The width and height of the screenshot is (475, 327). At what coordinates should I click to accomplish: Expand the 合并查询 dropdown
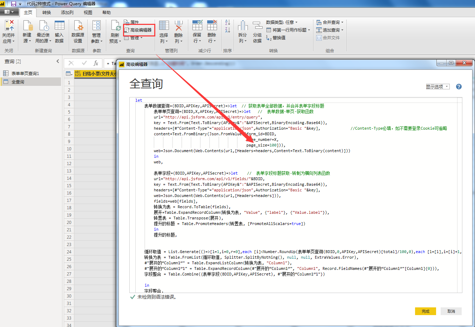(x=330, y=22)
